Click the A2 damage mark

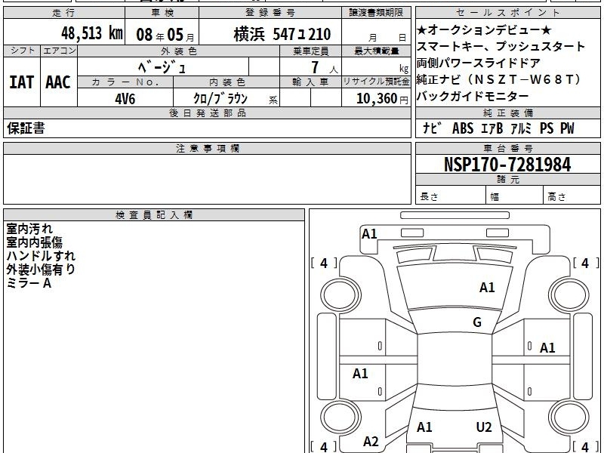371,441
